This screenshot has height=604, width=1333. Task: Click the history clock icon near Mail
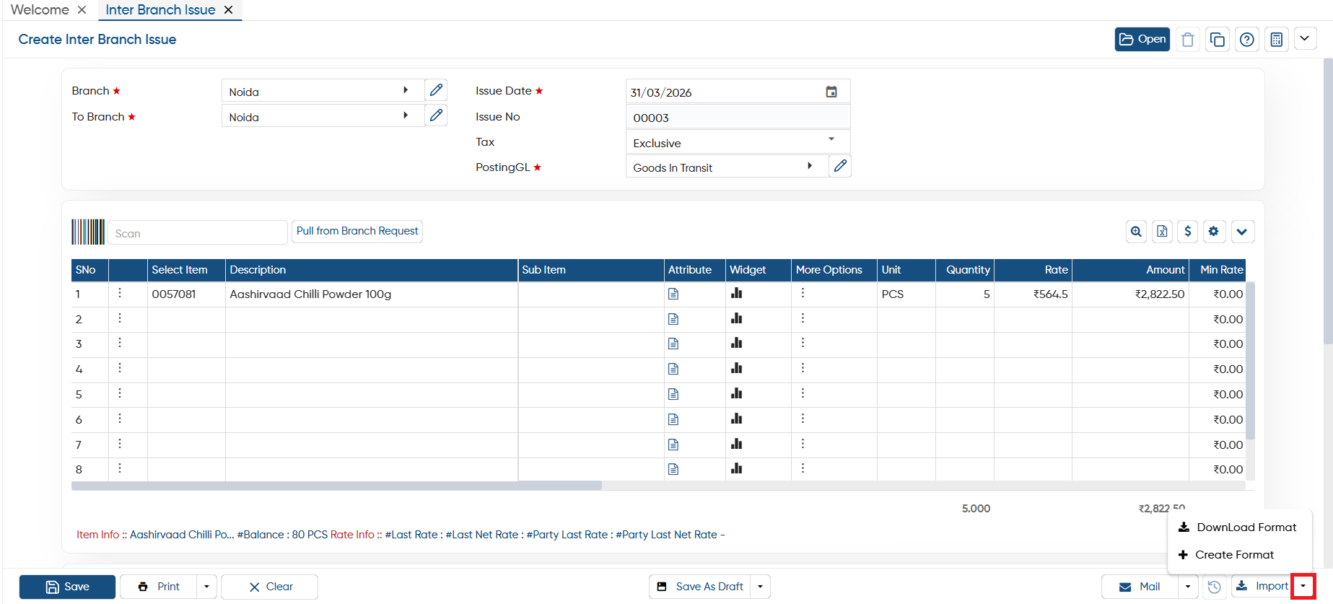click(x=1215, y=587)
